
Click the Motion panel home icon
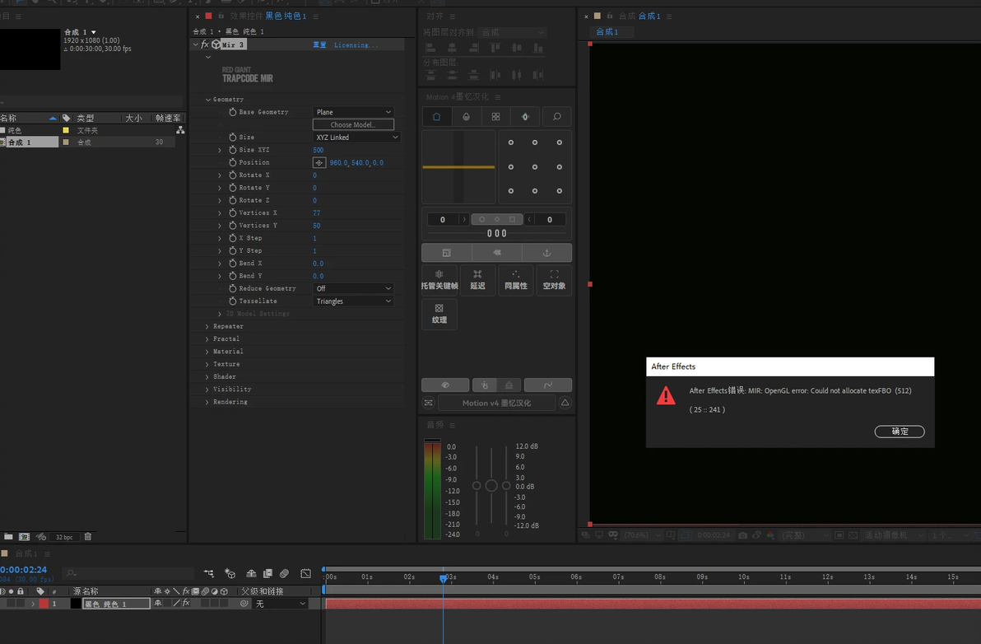click(436, 117)
